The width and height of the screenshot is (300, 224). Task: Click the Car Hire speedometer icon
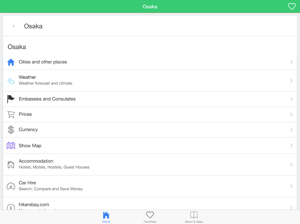pyautogui.click(x=11, y=186)
